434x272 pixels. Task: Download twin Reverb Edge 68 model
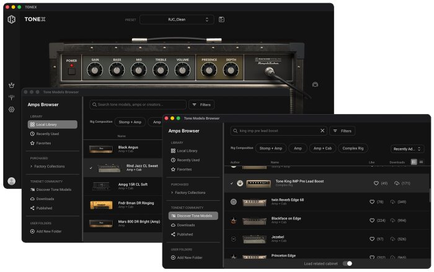(392, 202)
